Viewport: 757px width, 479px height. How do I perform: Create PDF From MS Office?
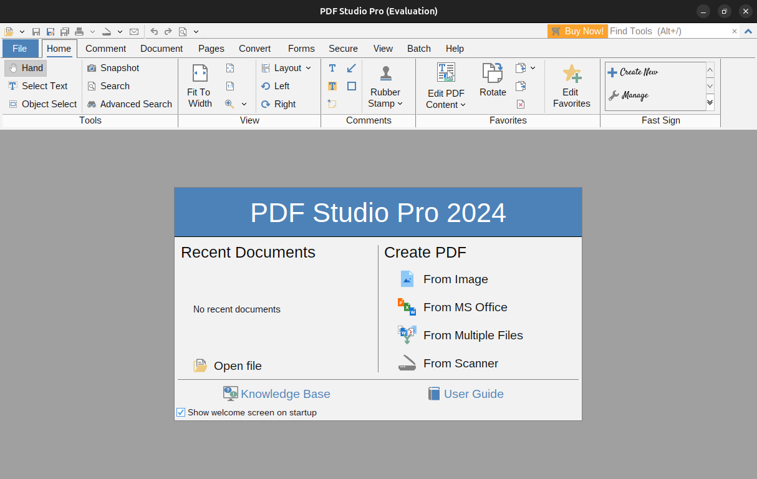coord(453,307)
